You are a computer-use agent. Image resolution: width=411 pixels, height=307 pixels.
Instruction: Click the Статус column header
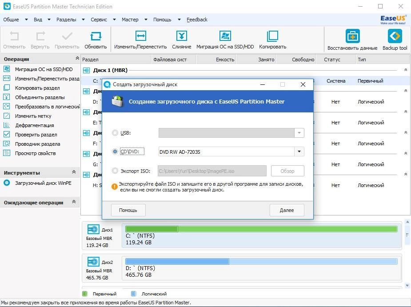336,60
